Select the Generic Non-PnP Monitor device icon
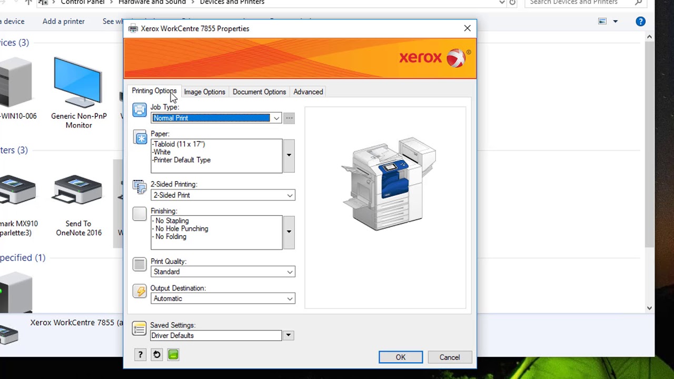 pos(77,83)
